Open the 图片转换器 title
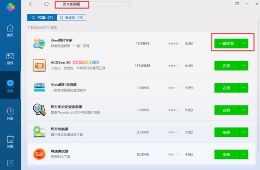This screenshot has height=170, width=260. [x=59, y=129]
